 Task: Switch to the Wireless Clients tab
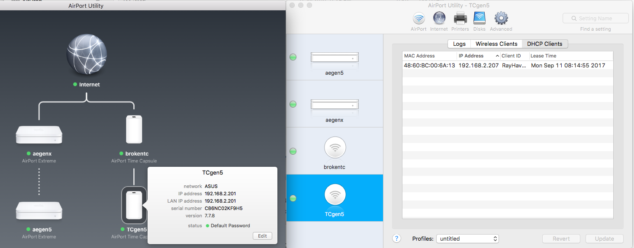tap(496, 44)
